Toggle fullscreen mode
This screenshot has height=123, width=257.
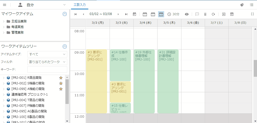(x=252, y=14)
